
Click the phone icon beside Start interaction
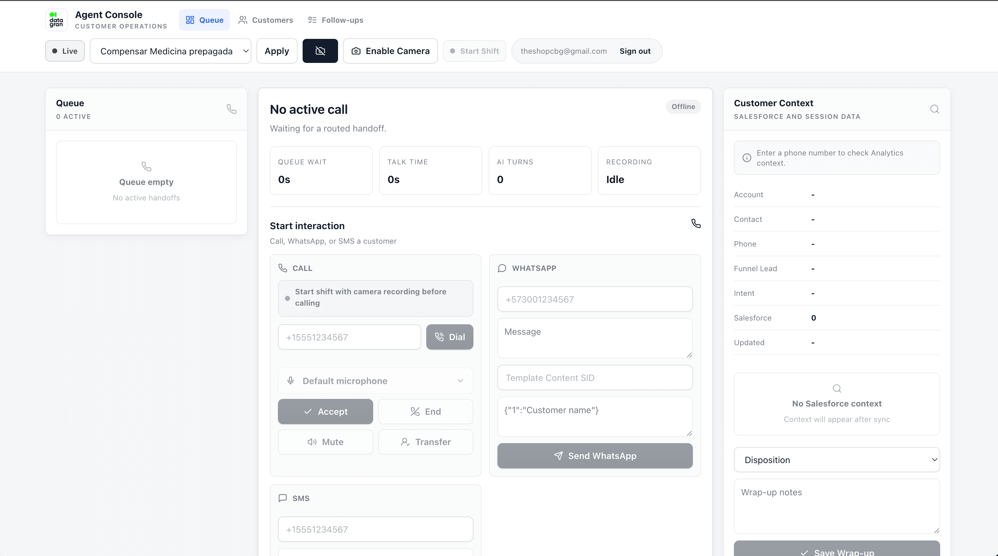[x=696, y=223]
